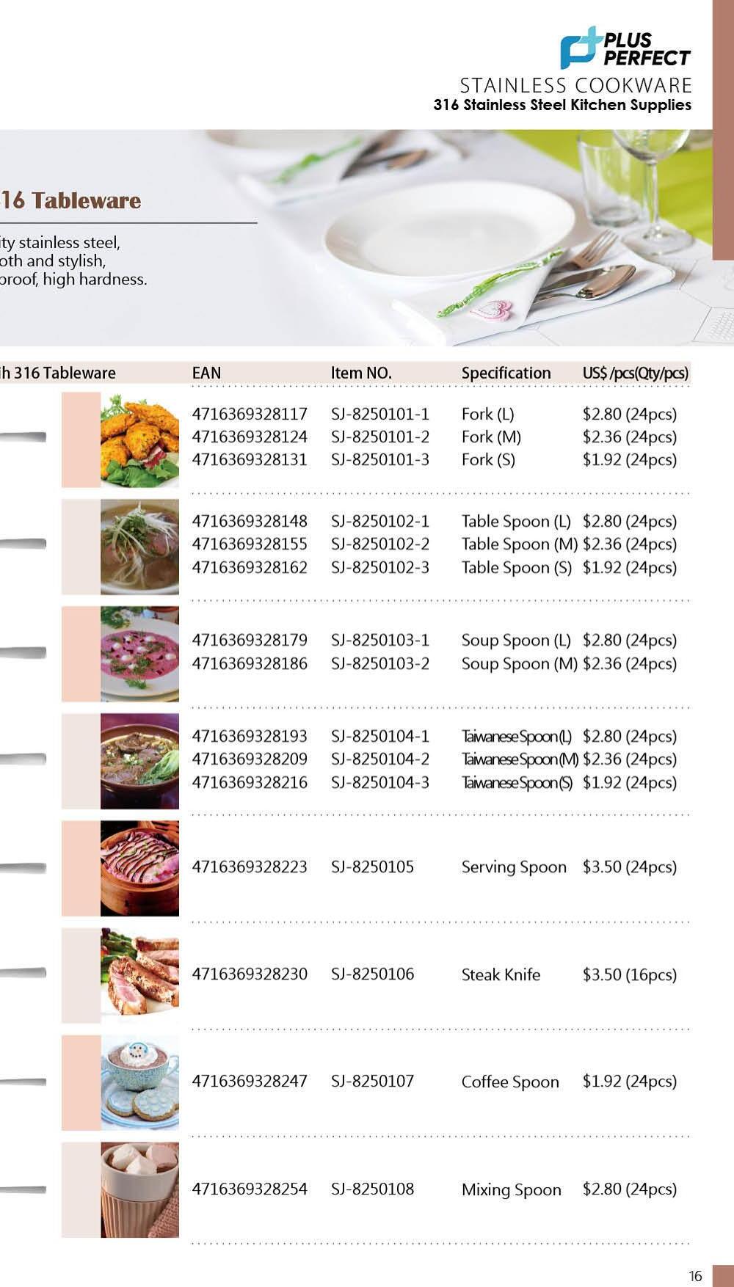
Task: Select EAN code 4716369328230
Action: (250, 974)
